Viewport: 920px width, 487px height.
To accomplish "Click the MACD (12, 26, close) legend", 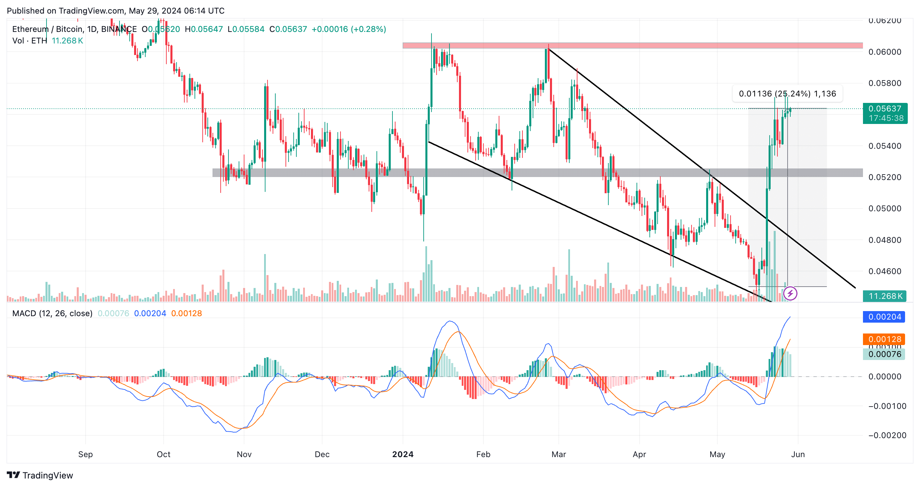I will (52, 313).
